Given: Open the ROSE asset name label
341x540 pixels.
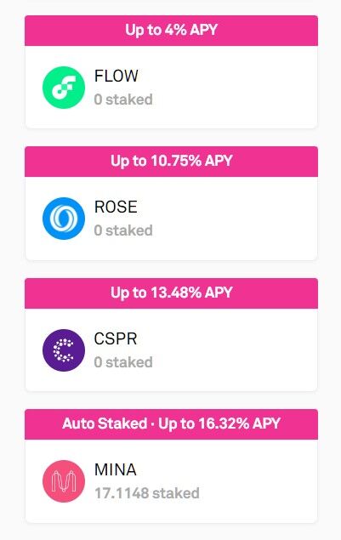Looking at the screenshot, I should 116,207.
